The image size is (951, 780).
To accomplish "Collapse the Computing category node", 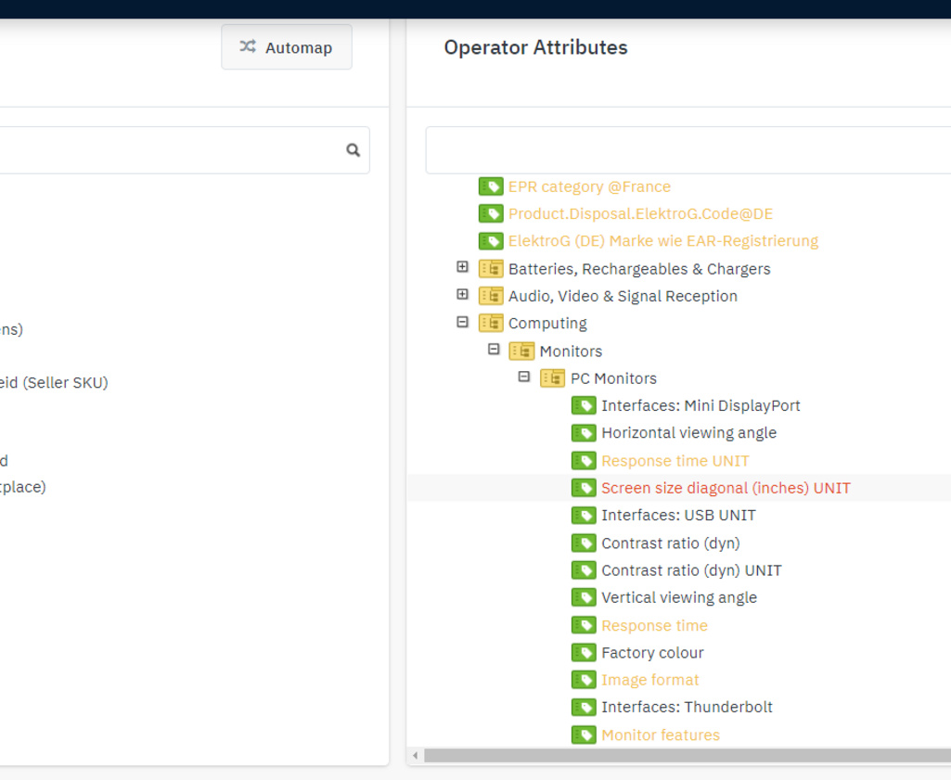I will pyautogui.click(x=462, y=322).
